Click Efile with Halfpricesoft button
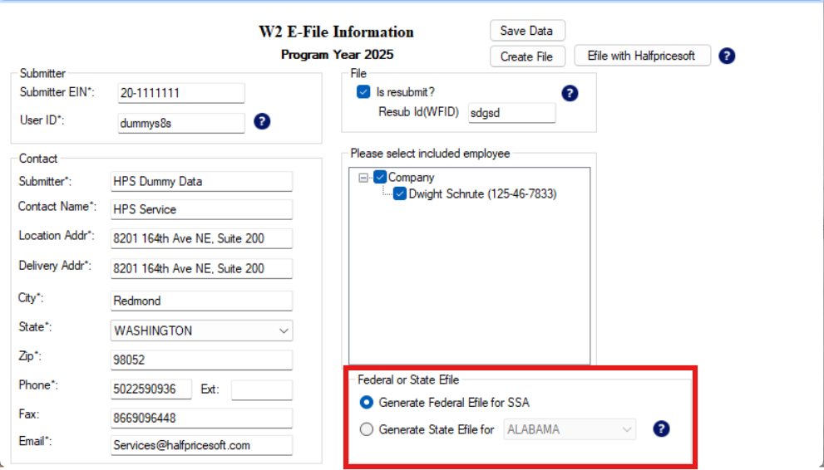Viewport: 824px width, 470px height. point(641,56)
